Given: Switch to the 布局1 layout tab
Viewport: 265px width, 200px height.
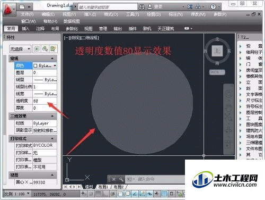Looking at the screenshot, I should [x=103, y=187].
